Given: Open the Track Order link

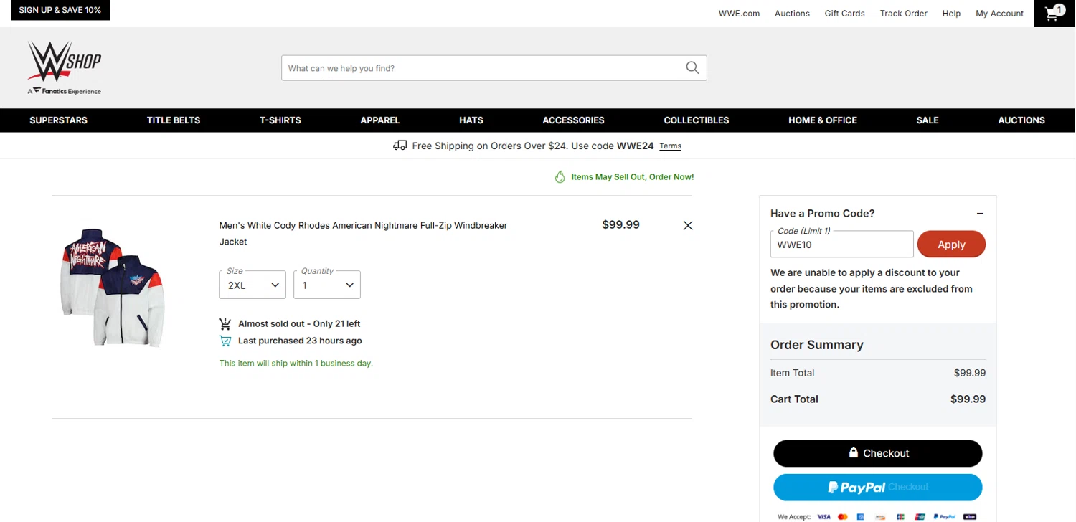Looking at the screenshot, I should 904,14.
